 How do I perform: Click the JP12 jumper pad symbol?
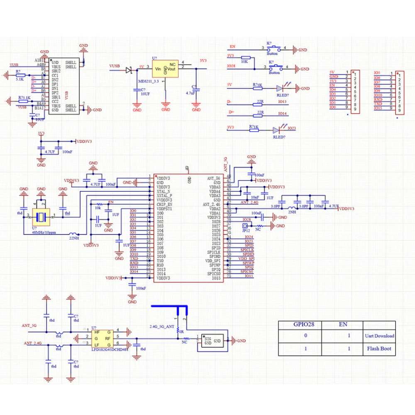(x=245, y=226)
